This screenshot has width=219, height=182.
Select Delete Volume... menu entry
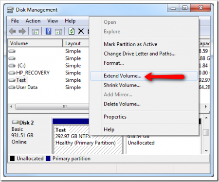[x=144, y=104]
